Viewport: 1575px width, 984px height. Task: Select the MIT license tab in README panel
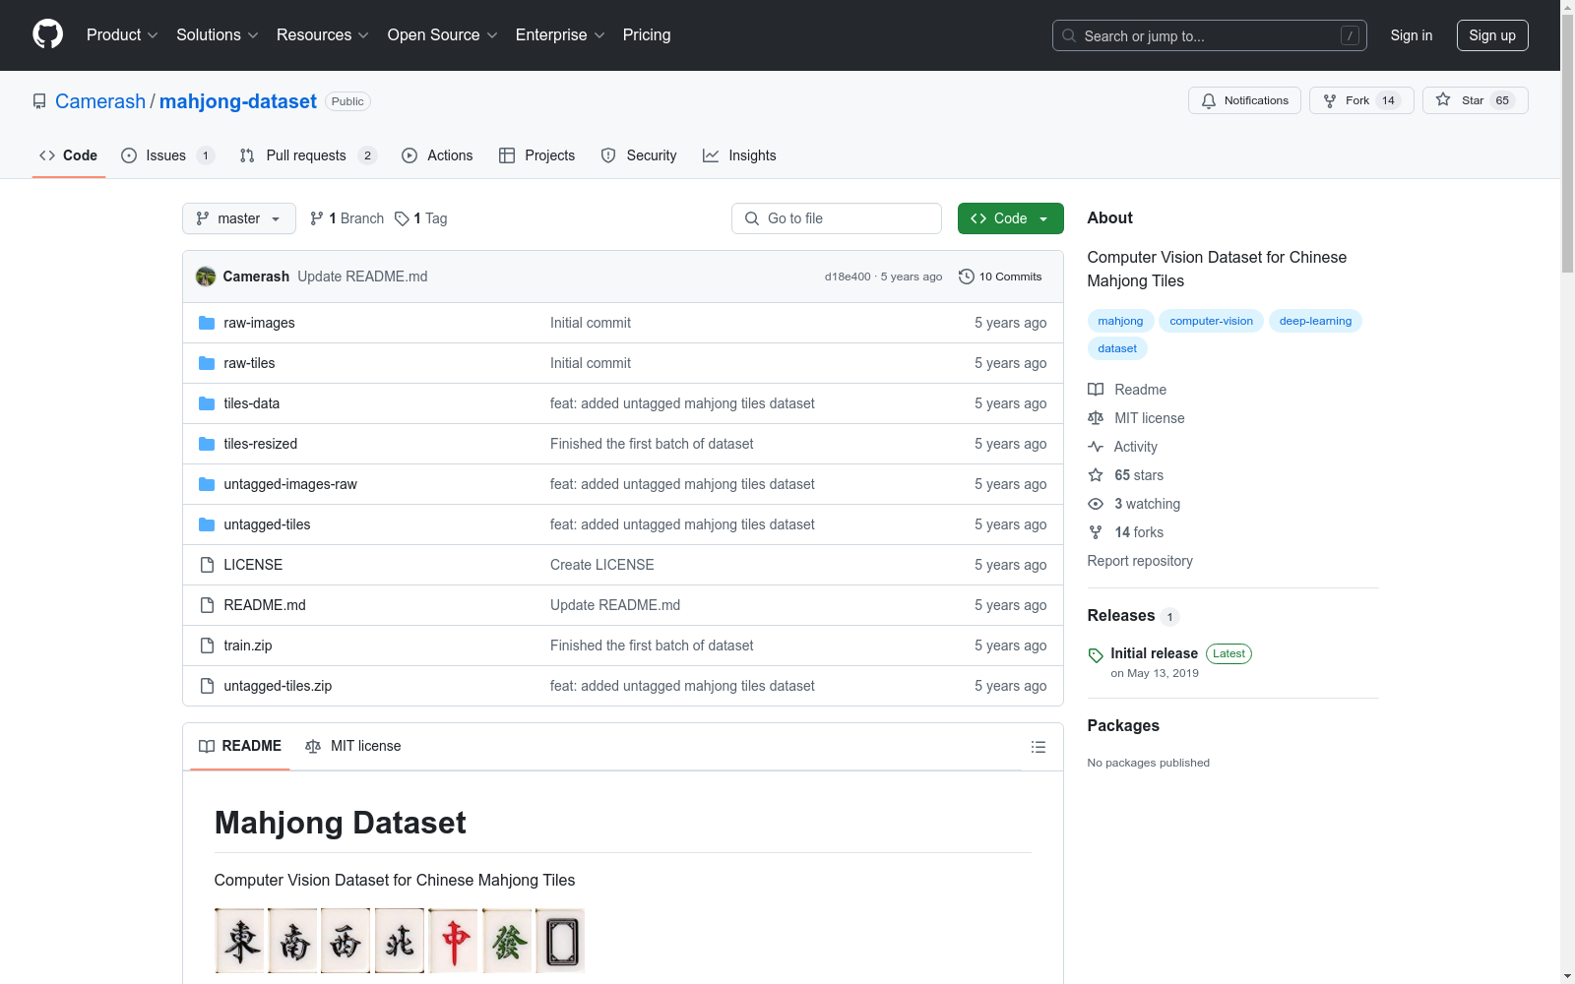pyautogui.click(x=353, y=746)
